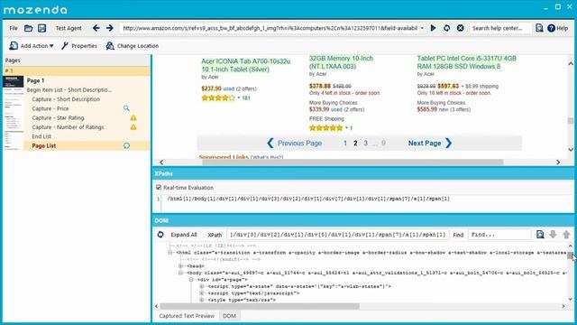577x325 pixels.
Task: Collapse the html node in DOM tree
Action: click(170, 253)
